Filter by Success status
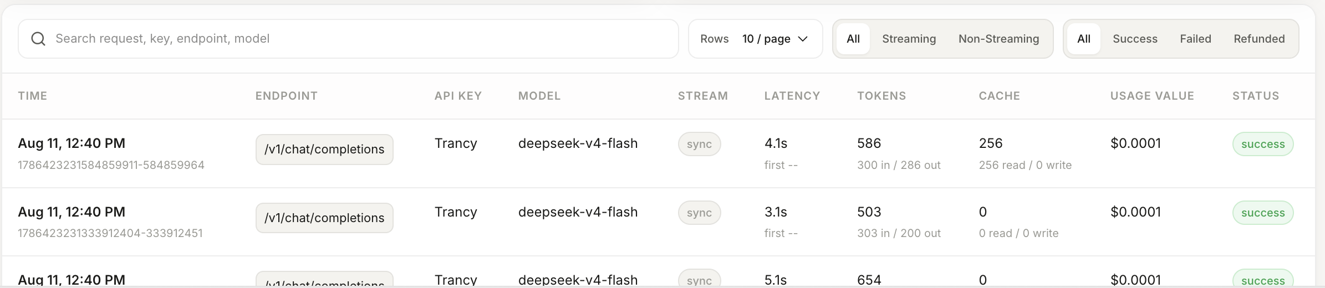The width and height of the screenshot is (1325, 288). coord(1135,39)
